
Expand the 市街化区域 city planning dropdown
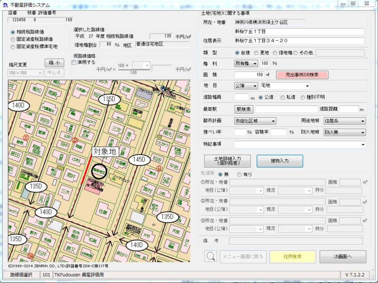(255, 121)
